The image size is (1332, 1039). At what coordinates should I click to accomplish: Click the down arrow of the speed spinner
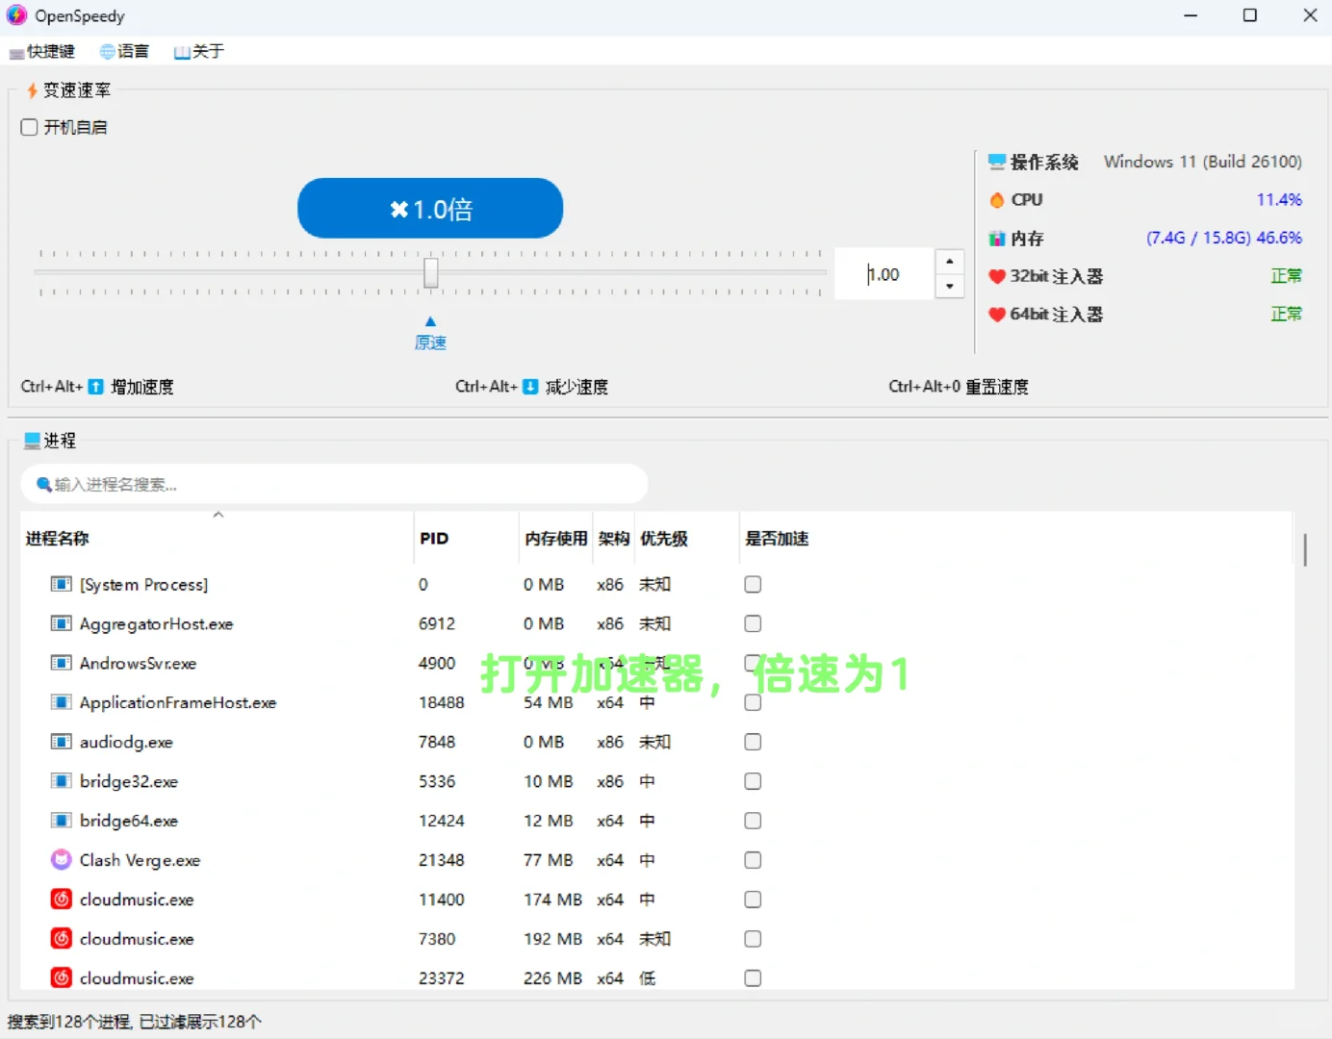click(950, 287)
